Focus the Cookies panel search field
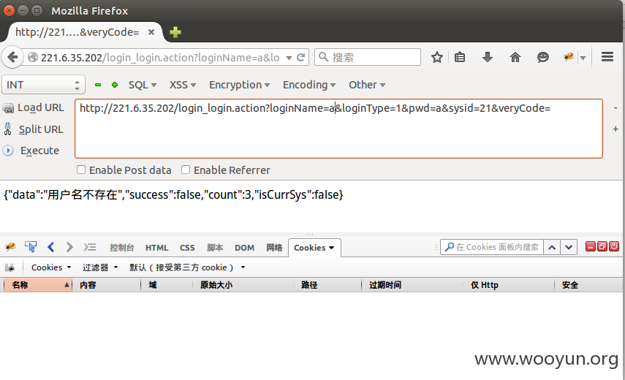Image resolution: width=625 pixels, height=380 pixels. (492, 247)
